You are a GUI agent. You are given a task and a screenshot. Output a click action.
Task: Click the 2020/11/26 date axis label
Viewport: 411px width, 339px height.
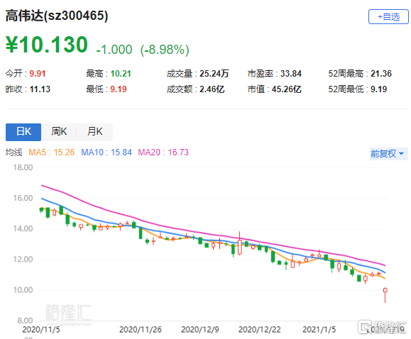pos(141,330)
